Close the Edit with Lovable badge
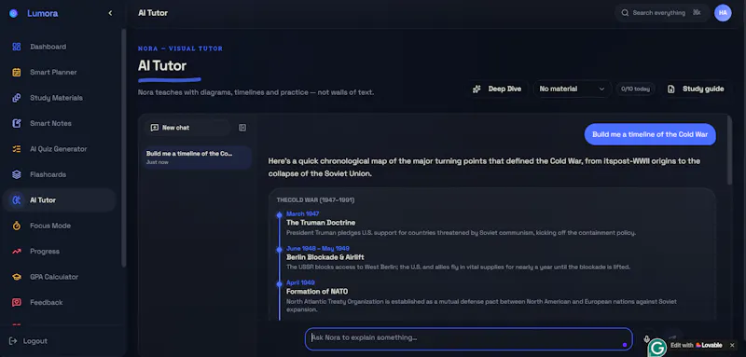This screenshot has height=357, width=746. pos(732,345)
